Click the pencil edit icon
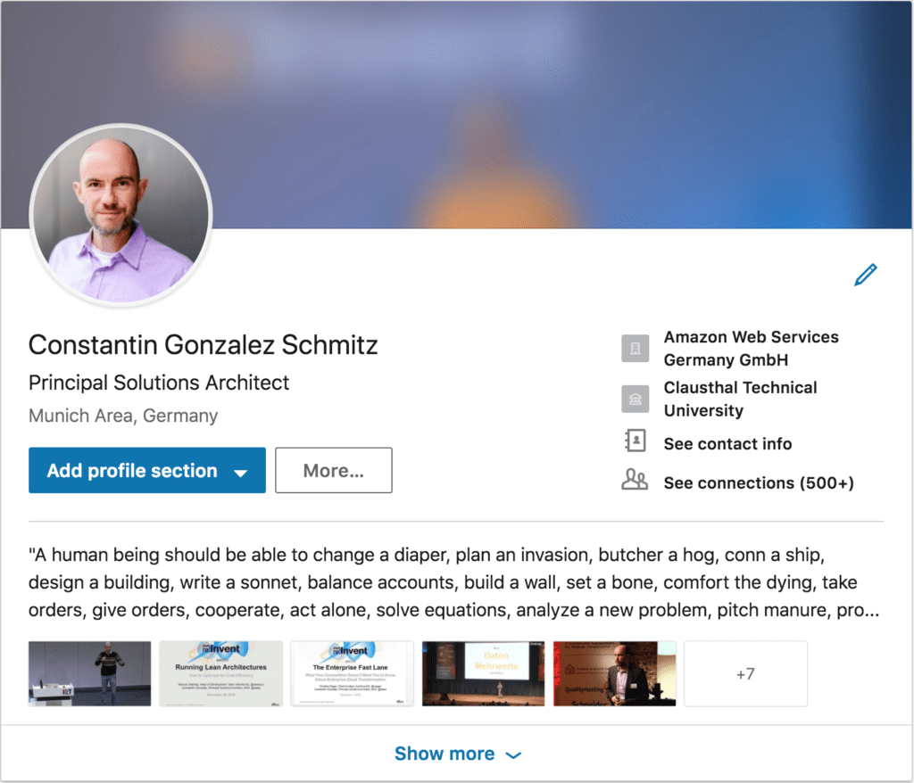The width and height of the screenshot is (914, 783). (x=865, y=276)
